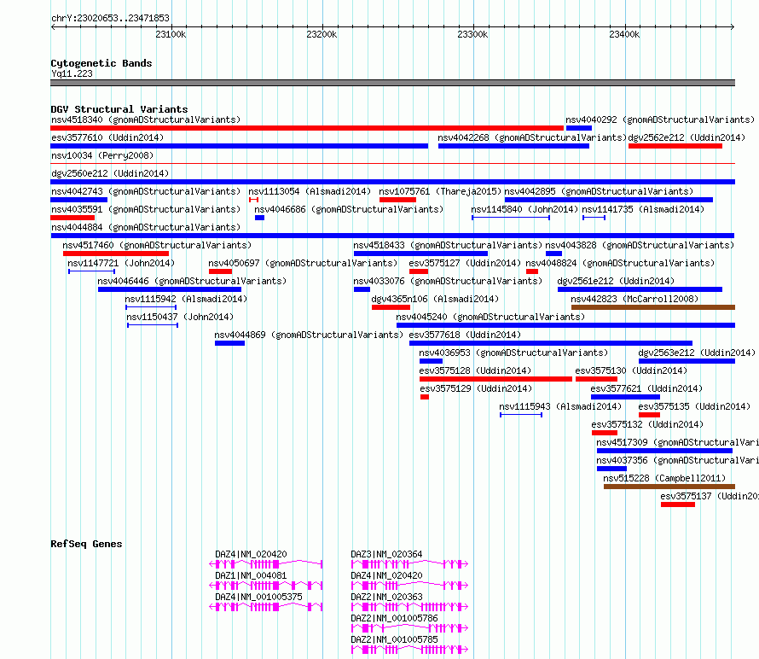
Task: Click the nsv4042268 variant label
Action: (x=532, y=137)
